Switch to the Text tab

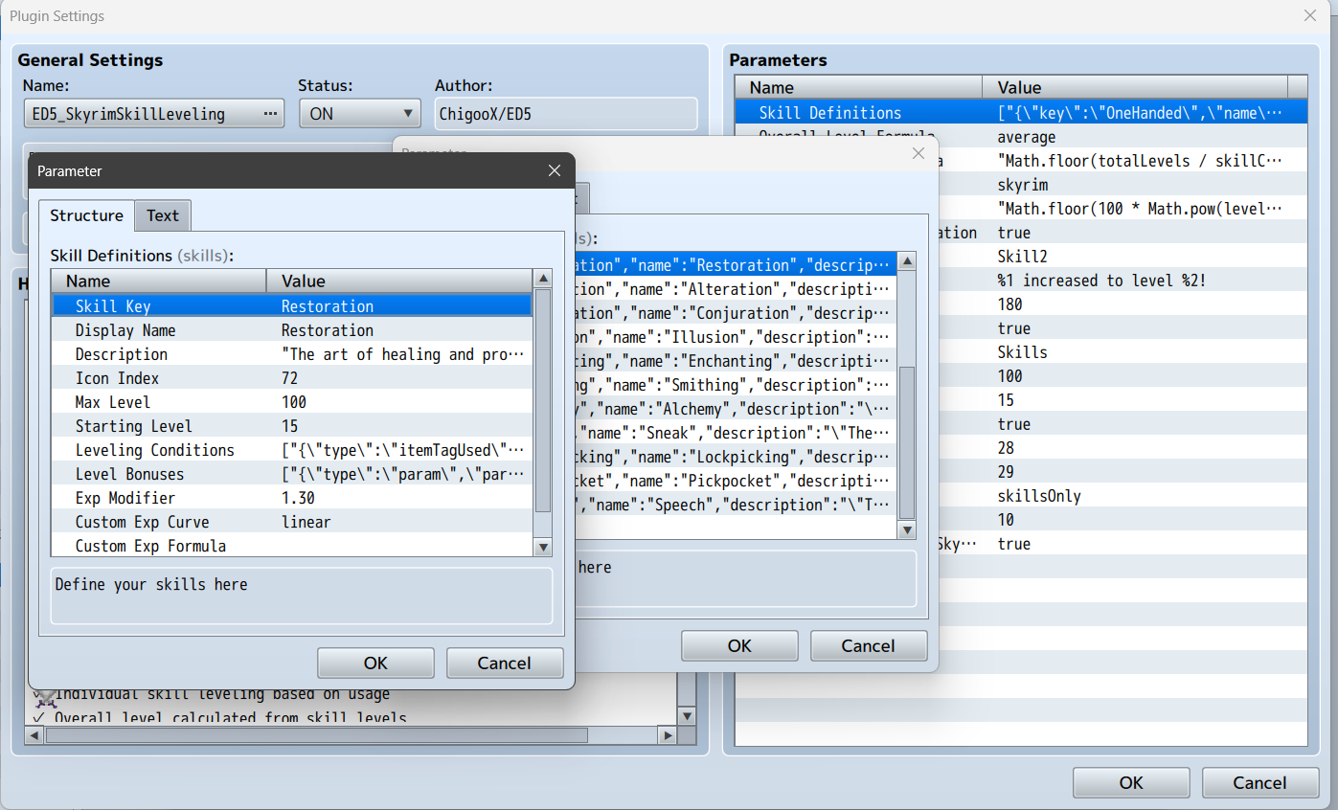(162, 215)
